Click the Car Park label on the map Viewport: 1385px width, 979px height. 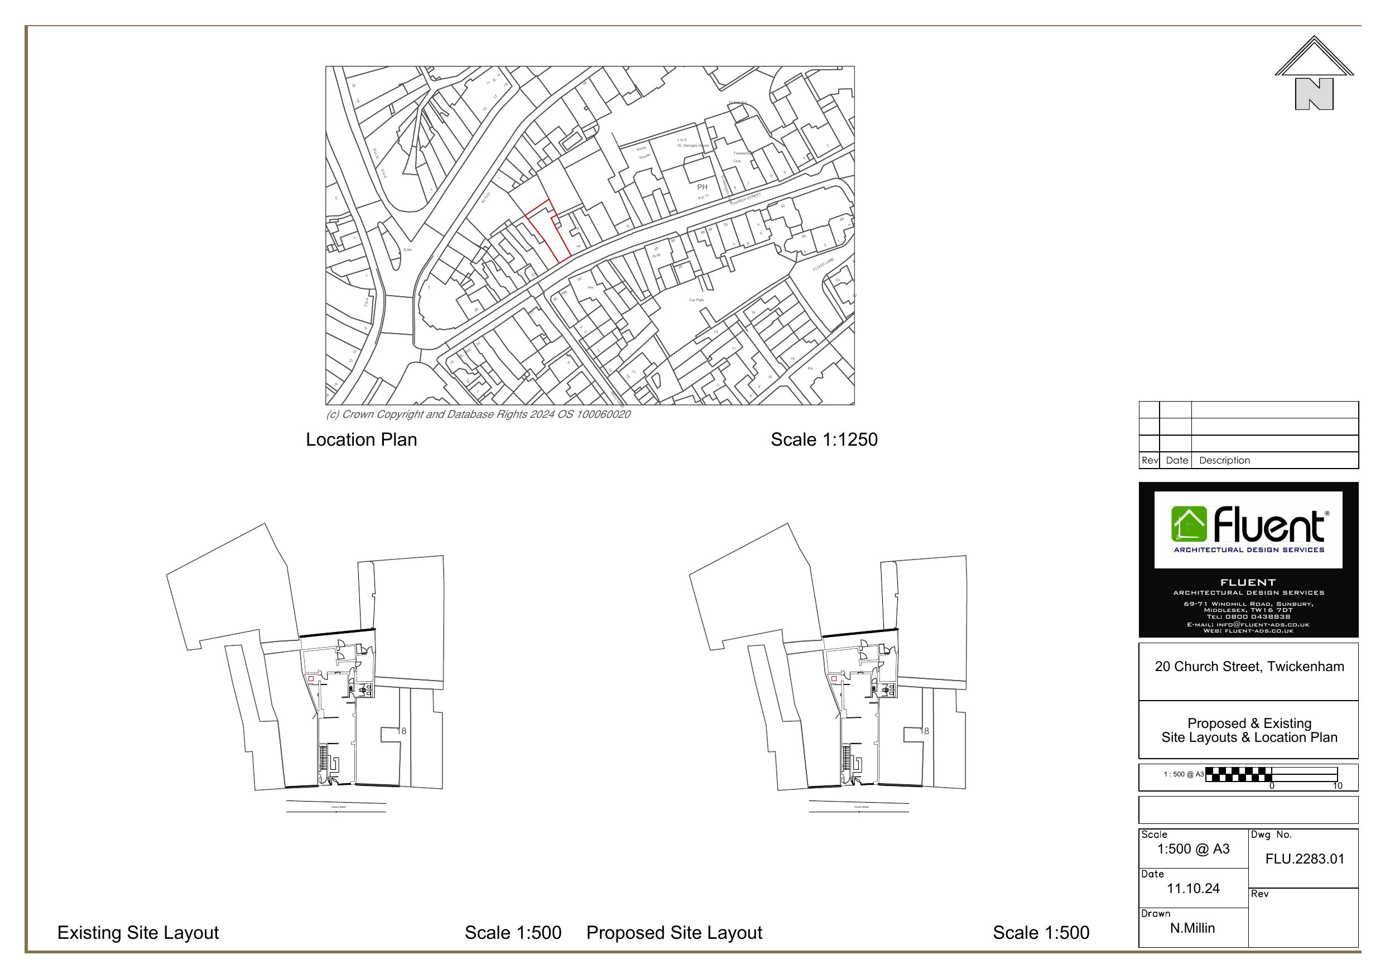point(696,298)
